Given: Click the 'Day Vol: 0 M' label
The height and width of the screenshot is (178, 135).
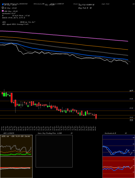Looking at the screenshot, I should point(85,8).
